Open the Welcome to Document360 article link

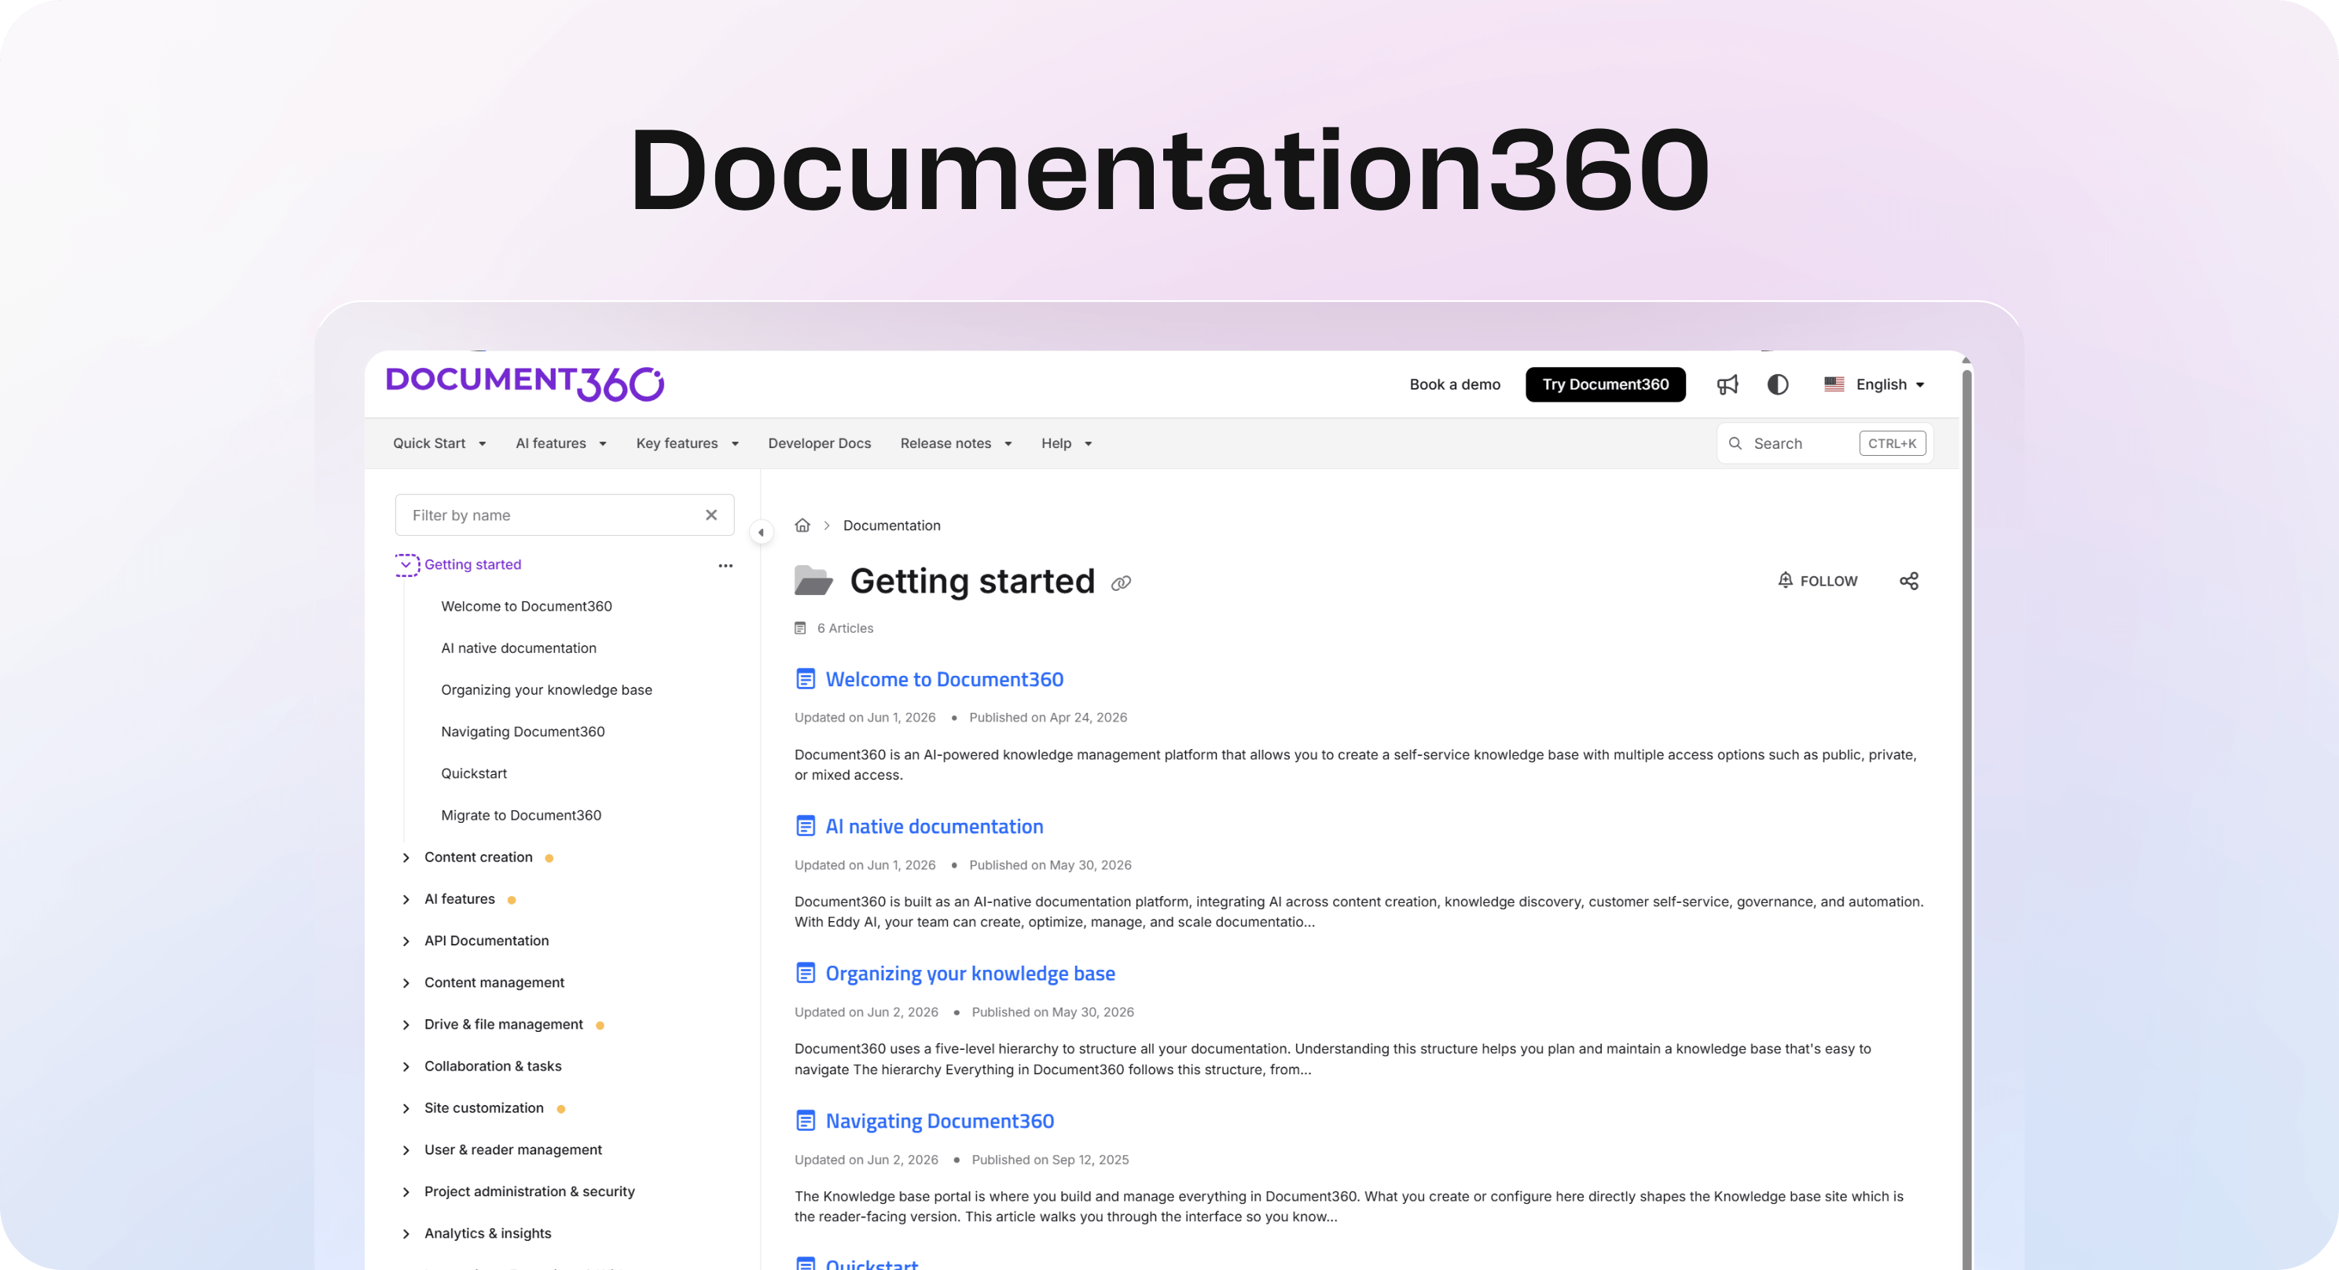point(943,678)
